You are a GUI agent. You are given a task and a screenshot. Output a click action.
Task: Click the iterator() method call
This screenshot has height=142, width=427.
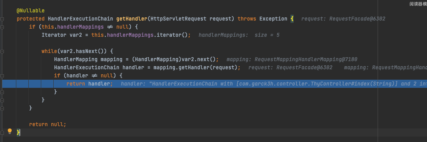172,35
